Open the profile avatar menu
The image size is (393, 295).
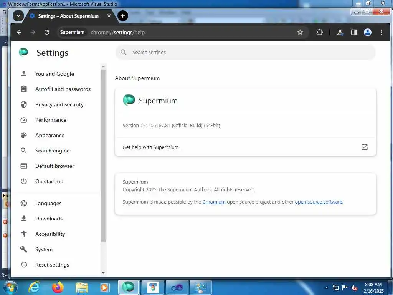click(x=367, y=32)
